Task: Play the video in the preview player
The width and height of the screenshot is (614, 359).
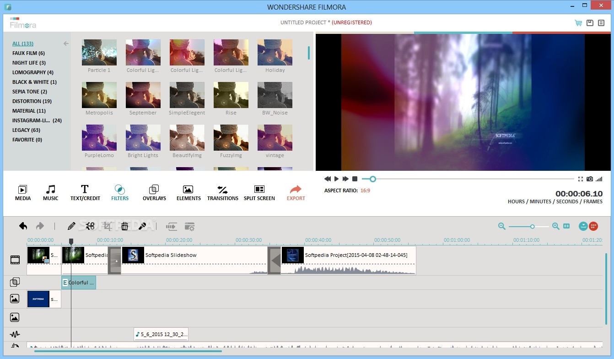Action: pyautogui.click(x=336, y=179)
